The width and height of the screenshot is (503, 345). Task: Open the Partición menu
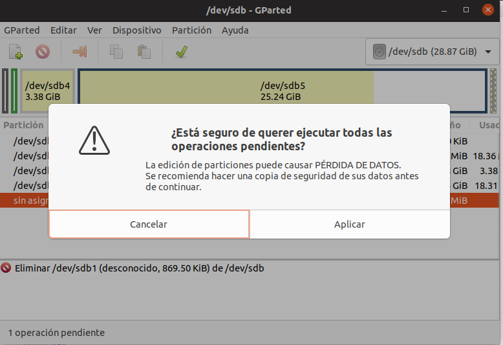click(x=191, y=30)
